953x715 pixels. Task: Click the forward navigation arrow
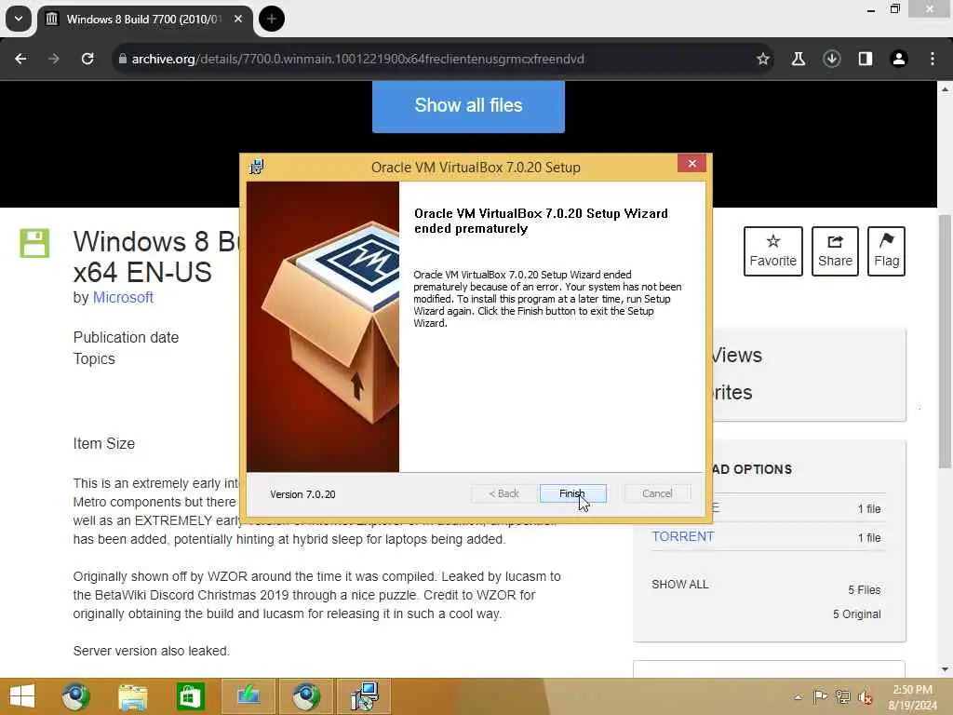pos(54,59)
